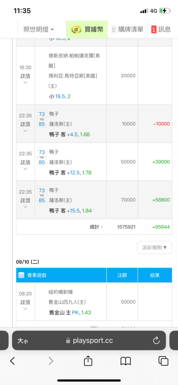Image resolution: width=178 pixels, height=385 pixels.
Task: Open the 照世明燈 account dropdown
Action: [x=39, y=30]
